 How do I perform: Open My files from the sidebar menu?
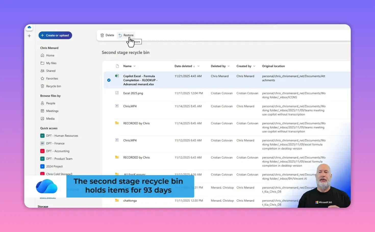click(51, 63)
